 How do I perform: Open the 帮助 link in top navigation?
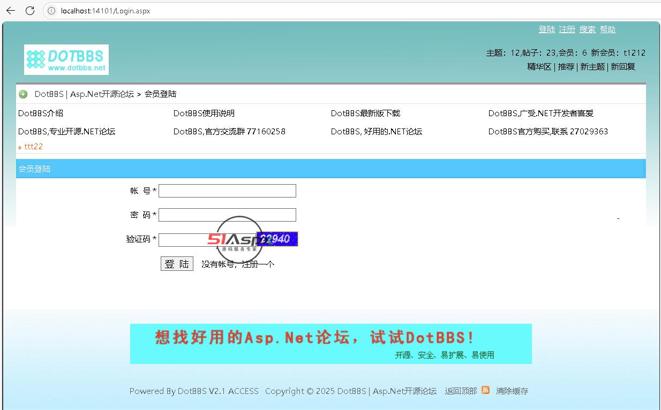click(x=608, y=29)
